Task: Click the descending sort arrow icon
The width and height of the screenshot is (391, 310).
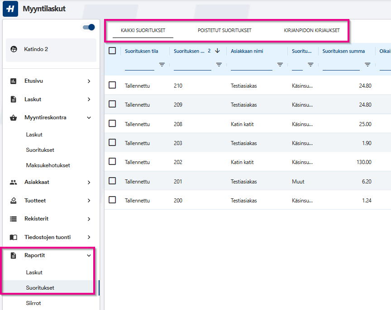Action: 217,51
